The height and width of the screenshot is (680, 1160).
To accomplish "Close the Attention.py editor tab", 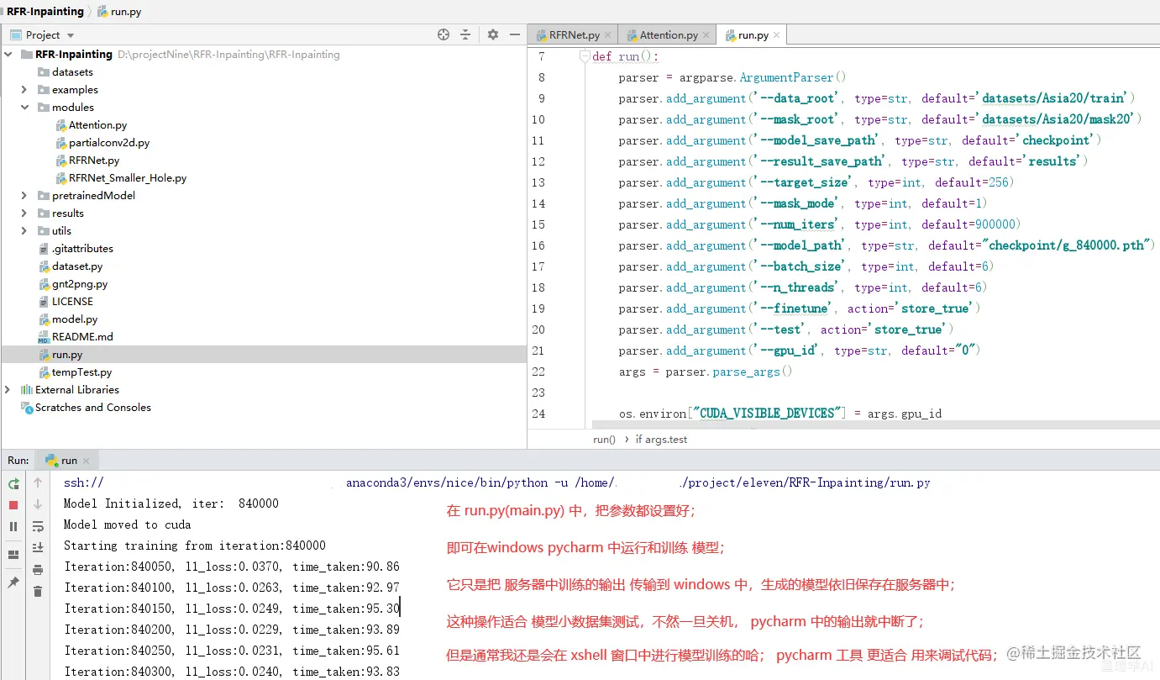I will coord(706,35).
